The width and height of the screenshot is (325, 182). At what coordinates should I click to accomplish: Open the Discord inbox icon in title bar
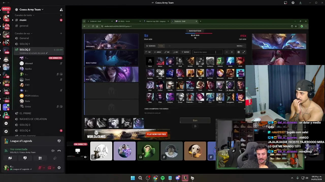tap(285, 3)
